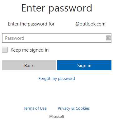The height and width of the screenshot is (120, 113).
Task: Select the Password placeholder text
Action: (15, 38)
